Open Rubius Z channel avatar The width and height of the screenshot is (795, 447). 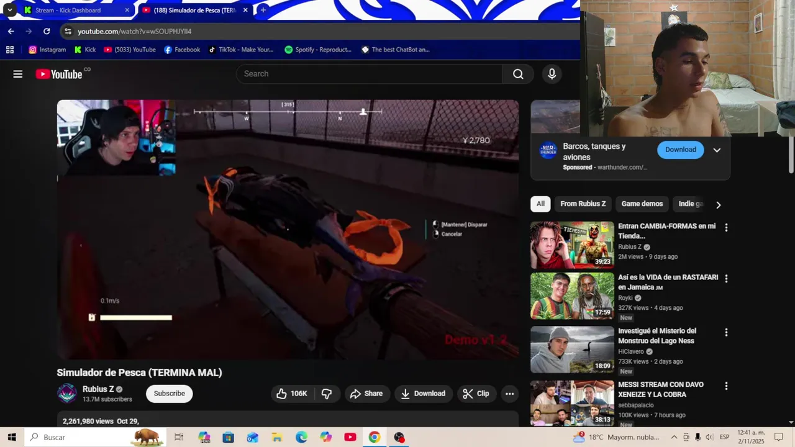pyautogui.click(x=67, y=394)
